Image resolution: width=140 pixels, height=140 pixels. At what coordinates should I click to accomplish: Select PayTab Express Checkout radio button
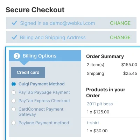[14, 101]
